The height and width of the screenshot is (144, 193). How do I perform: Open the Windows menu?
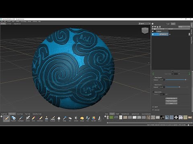tap(35, 21)
